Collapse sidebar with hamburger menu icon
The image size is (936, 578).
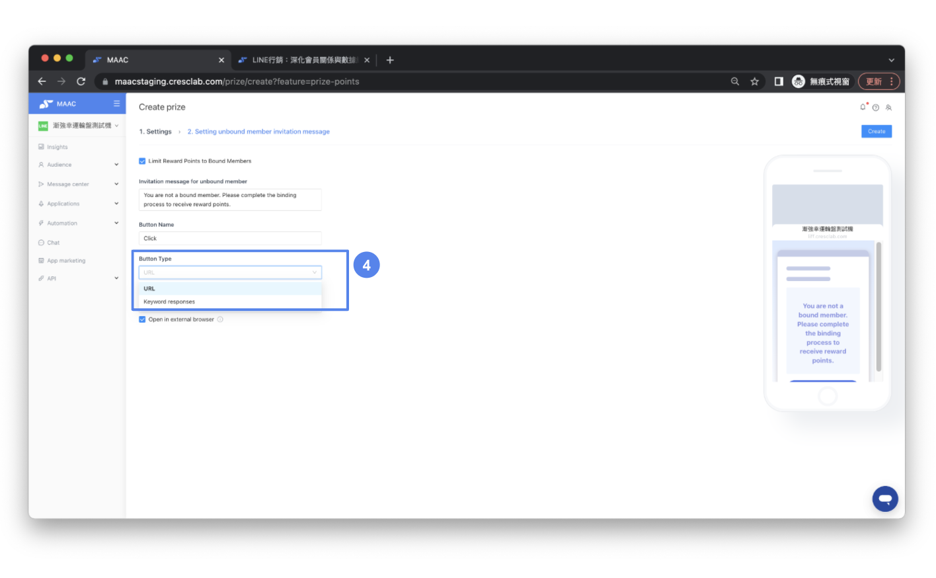point(116,104)
